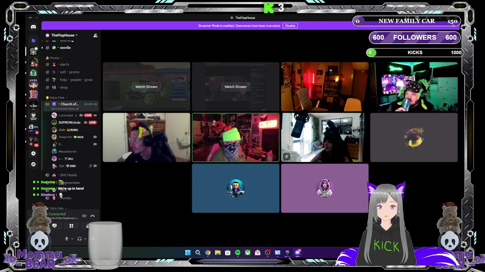Open the discover servers compass icon
The image size is (485, 272).
(33, 164)
